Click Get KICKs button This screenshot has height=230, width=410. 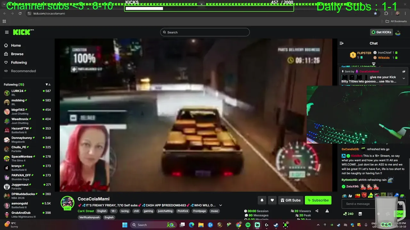pos(381,32)
